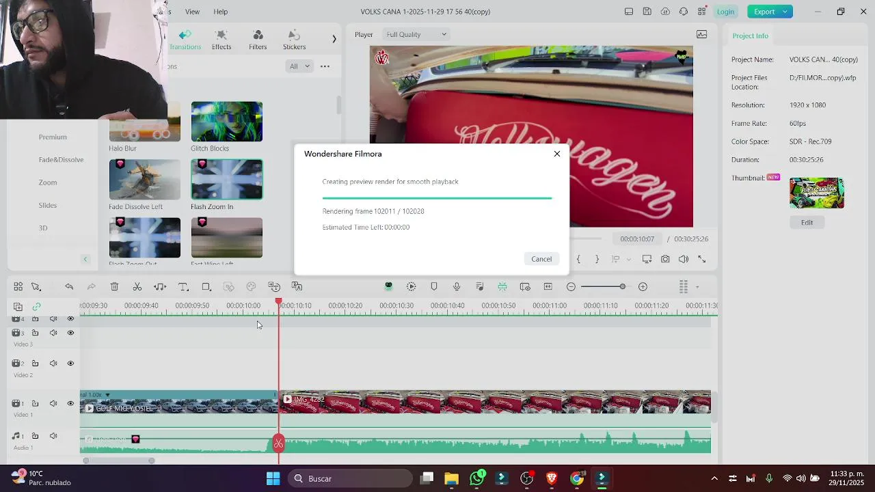The width and height of the screenshot is (875, 492).
Task: Open the Stickers tab
Action: [294, 40]
